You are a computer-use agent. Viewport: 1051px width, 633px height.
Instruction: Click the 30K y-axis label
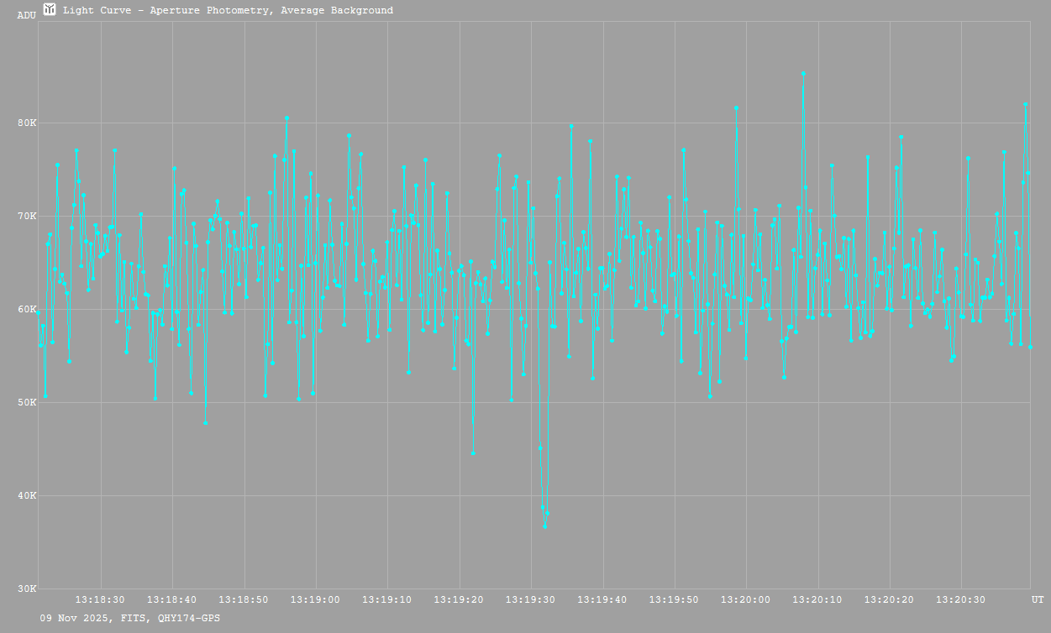coord(27,589)
